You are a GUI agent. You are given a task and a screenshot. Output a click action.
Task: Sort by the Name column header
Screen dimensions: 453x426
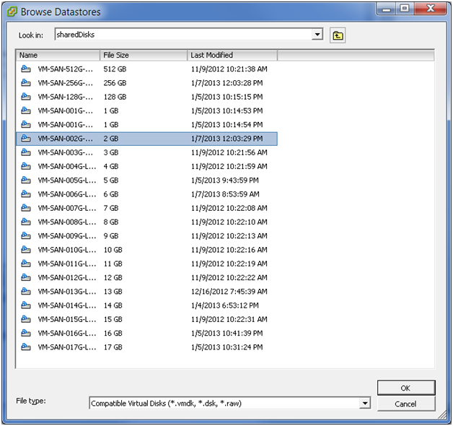pyautogui.click(x=58, y=56)
